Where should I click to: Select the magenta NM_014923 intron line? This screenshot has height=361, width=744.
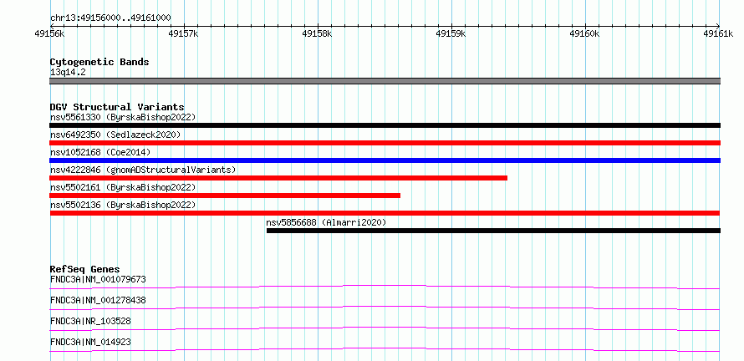[x=385, y=349]
